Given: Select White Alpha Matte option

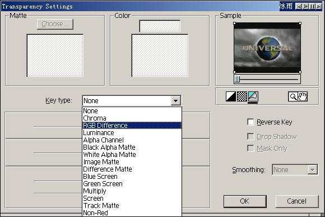Looking at the screenshot, I should point(132,155).
